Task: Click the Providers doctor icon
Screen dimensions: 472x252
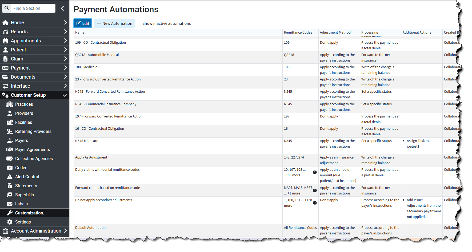Action: 10,113
